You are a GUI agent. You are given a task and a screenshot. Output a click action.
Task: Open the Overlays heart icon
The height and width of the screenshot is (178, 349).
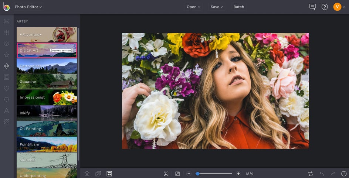(6, 88)
